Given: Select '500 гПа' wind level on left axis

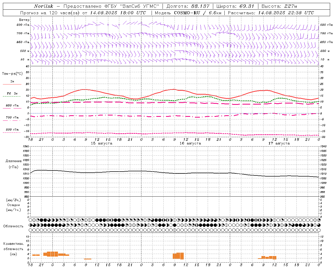Looking at the screenshot, I should 23,25.
